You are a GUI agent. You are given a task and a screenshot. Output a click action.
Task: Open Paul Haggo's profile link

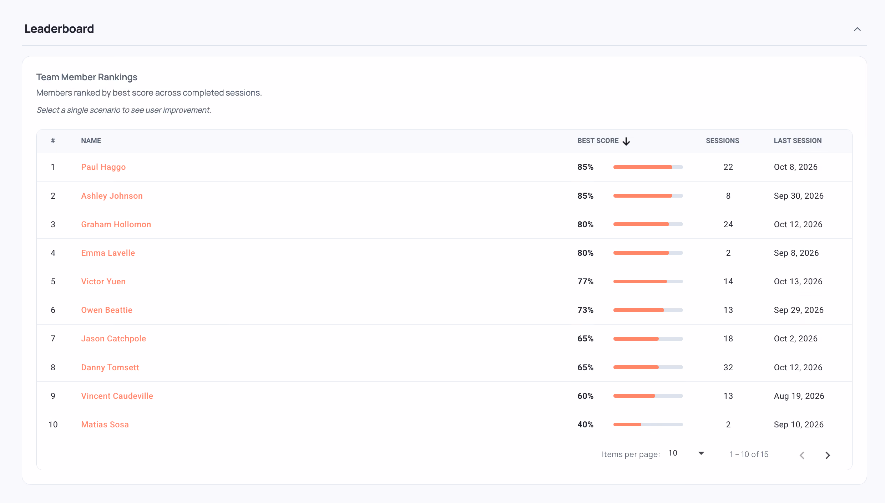[103, 167]
